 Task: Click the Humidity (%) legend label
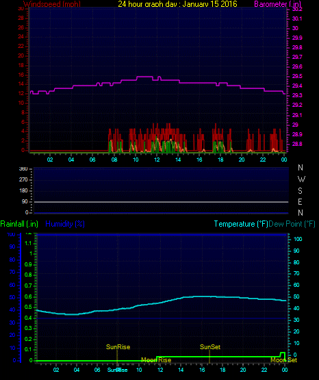coord(65,224)
